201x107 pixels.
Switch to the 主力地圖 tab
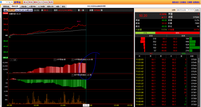pos(41,6)
